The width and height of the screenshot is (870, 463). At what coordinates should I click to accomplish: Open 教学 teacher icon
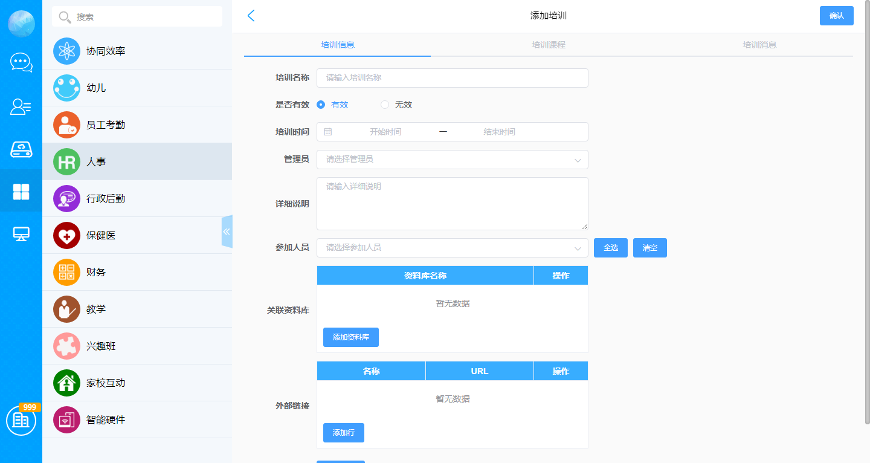point(66,309)
